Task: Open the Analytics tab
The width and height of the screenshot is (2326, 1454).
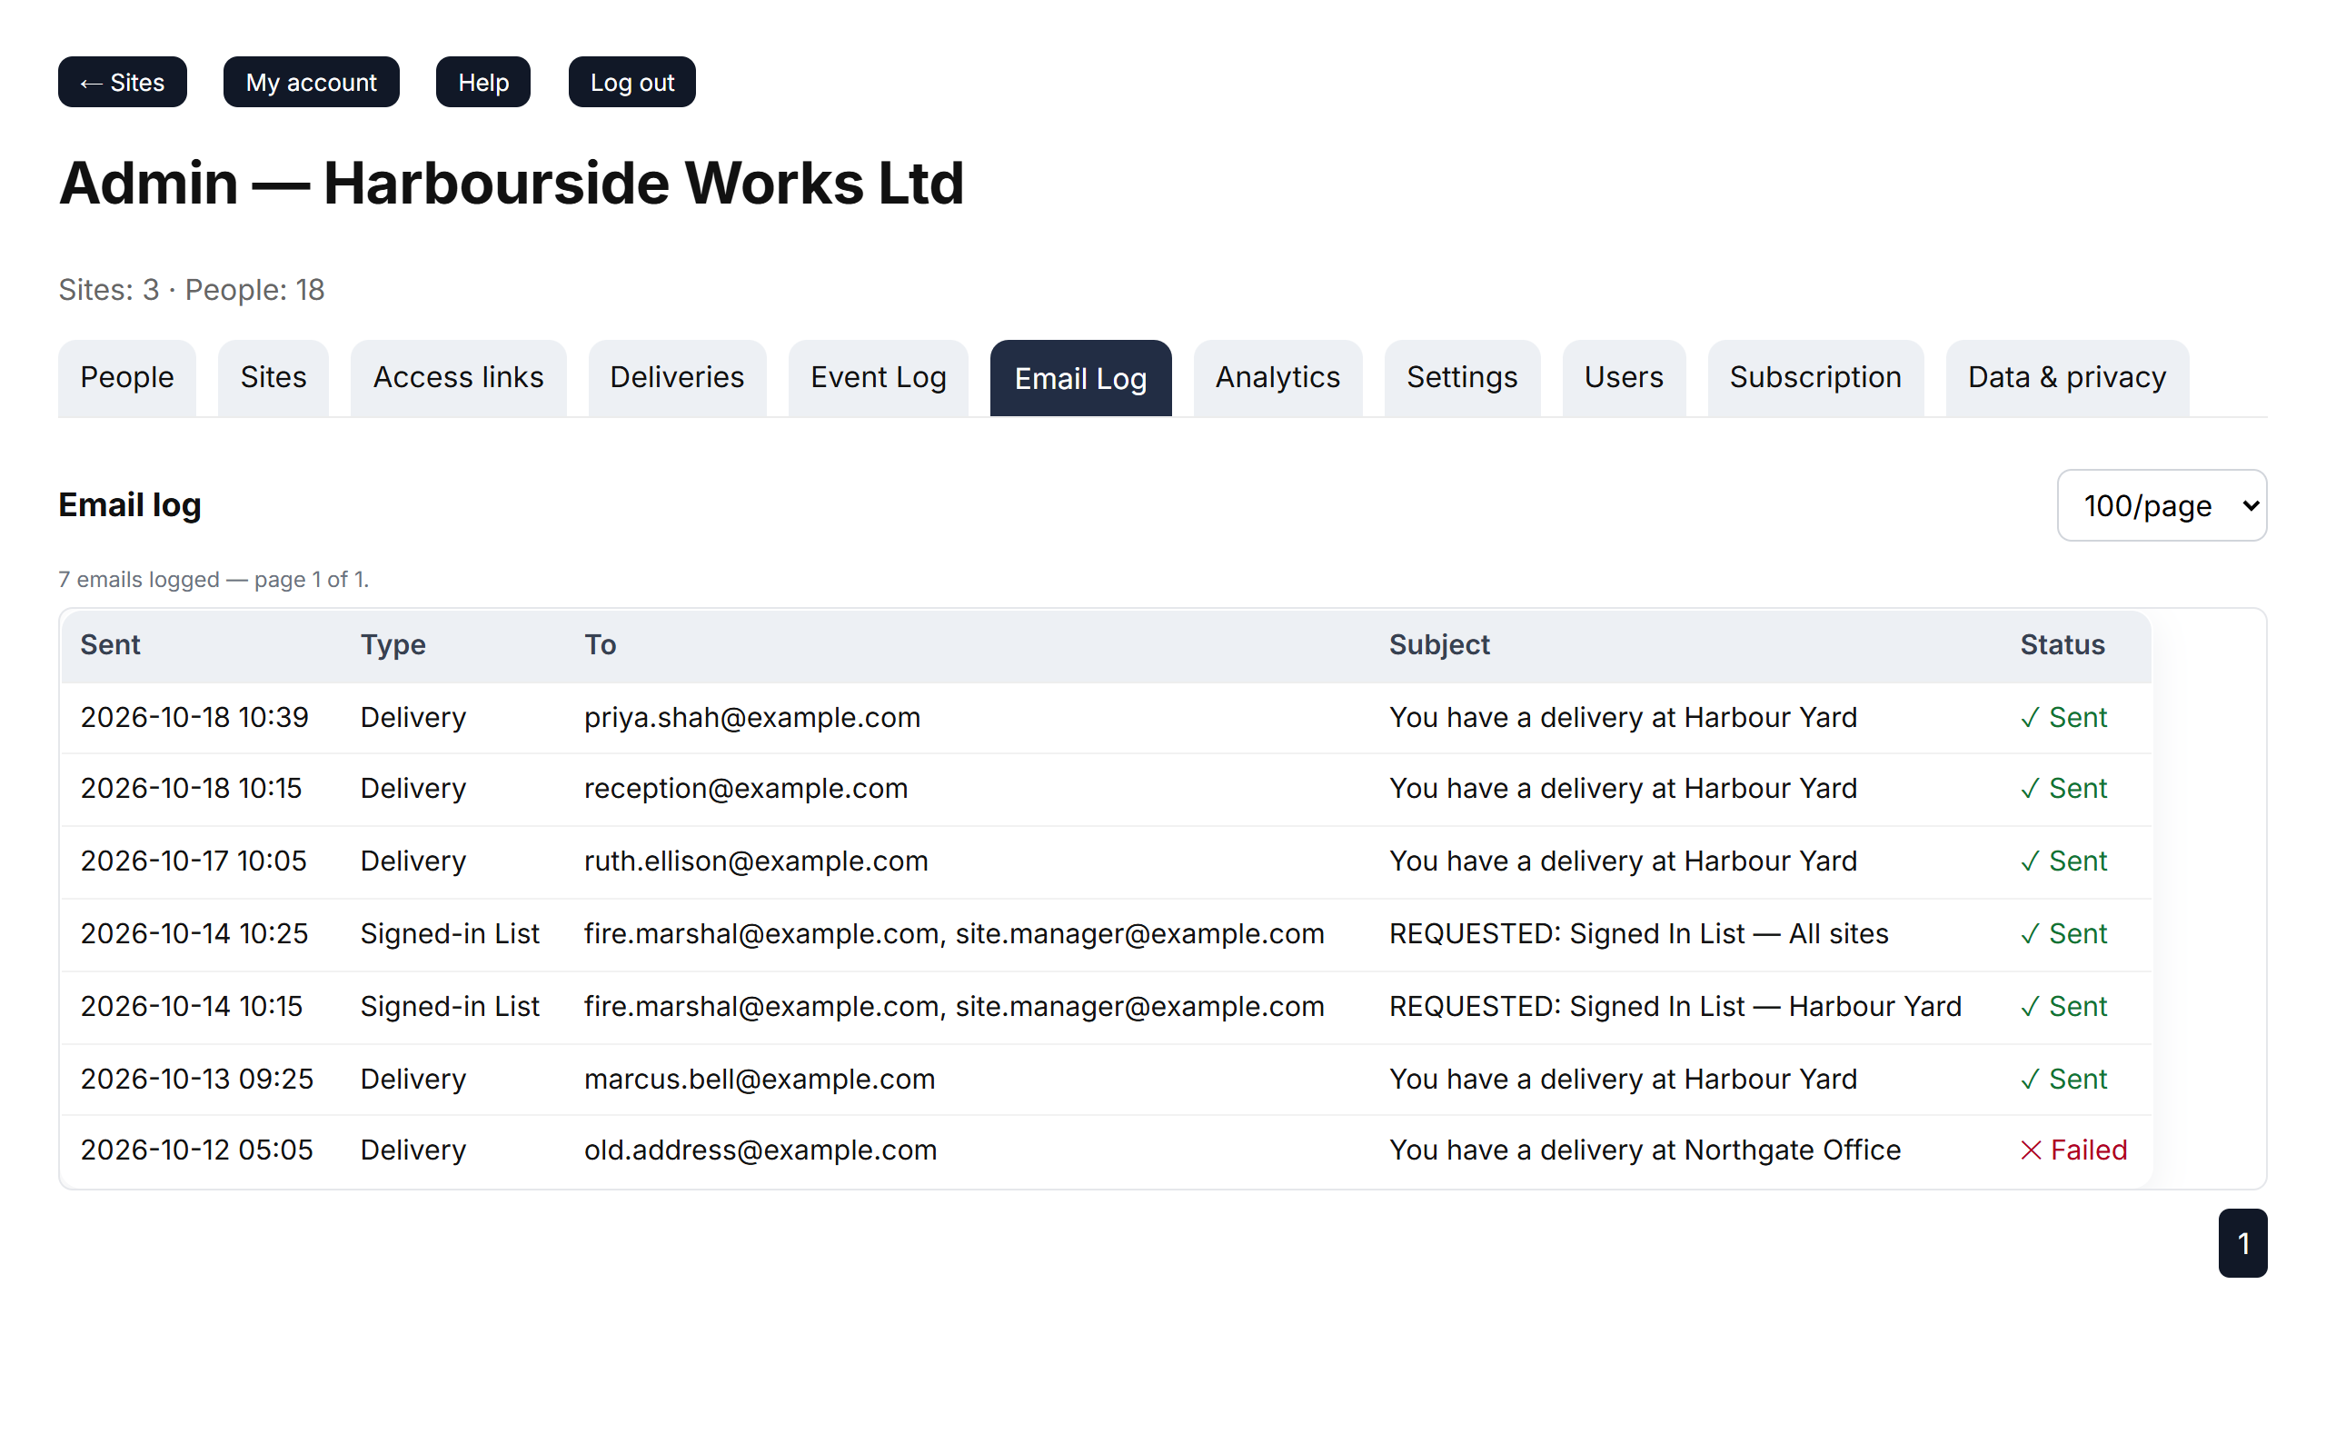Action: [1277, 377]
